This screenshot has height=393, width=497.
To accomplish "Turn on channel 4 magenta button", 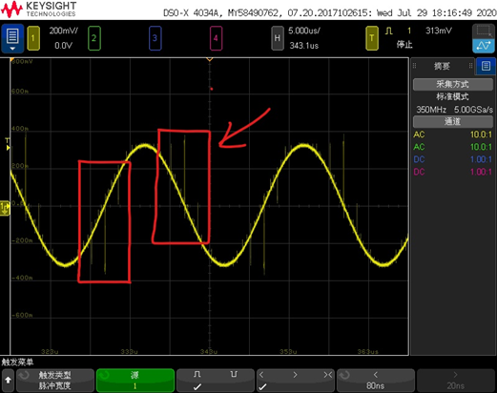I will click(216, 38).
